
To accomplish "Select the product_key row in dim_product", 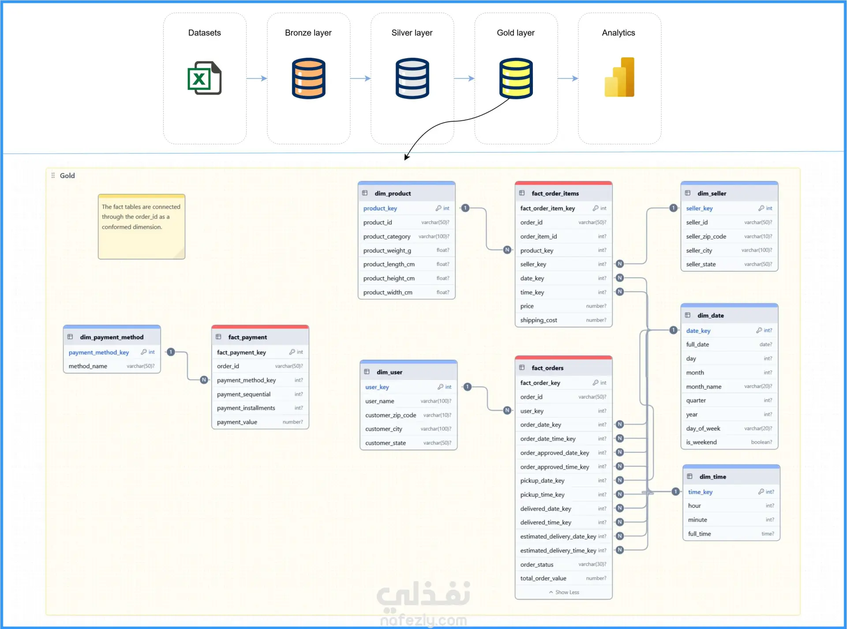I will pyautogui.click(x=380, y=208).
